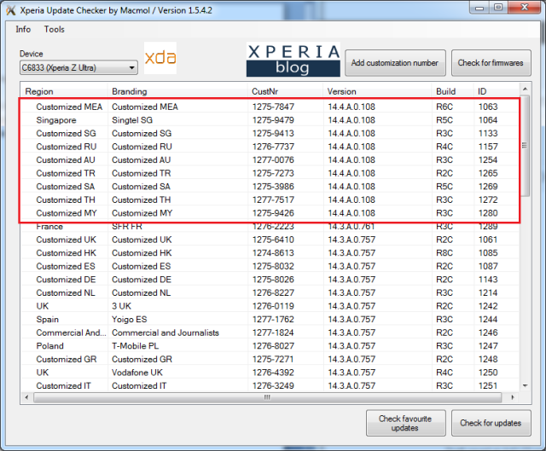Sort by the Region column header

click(64, 91)
